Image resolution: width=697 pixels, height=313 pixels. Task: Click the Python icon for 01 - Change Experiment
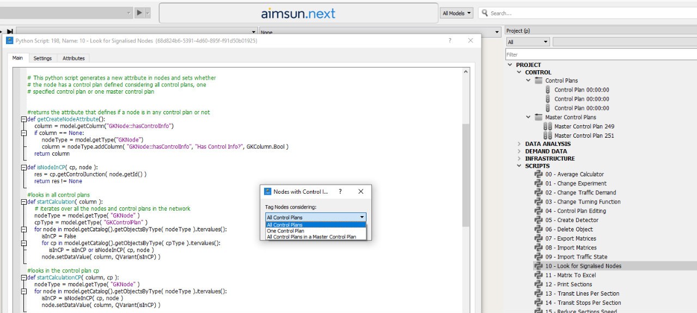pyautogui.click(x=539, y=183)
